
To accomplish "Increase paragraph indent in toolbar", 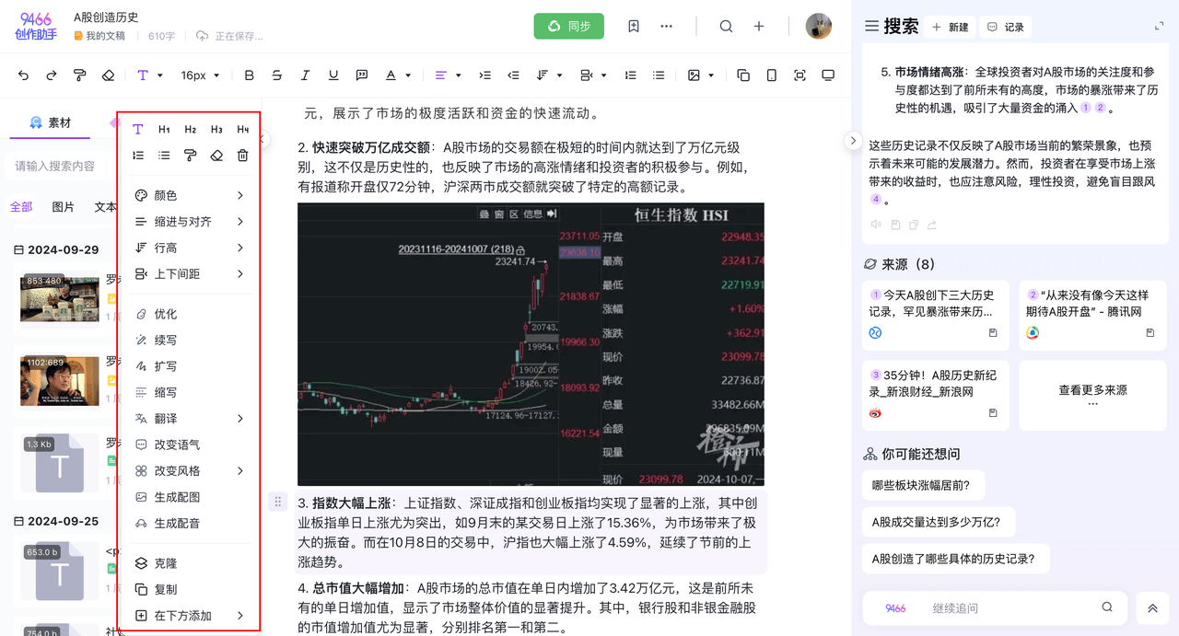I will [485, 75].
